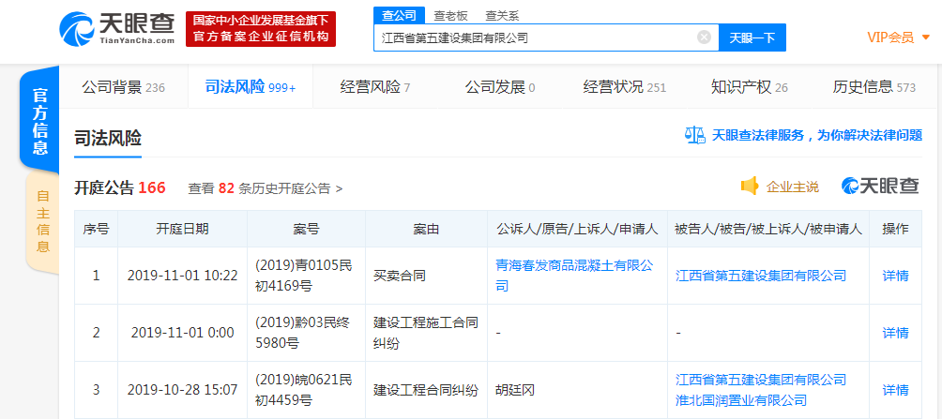Click the 企业主说 link

click(x=793, y=187)
